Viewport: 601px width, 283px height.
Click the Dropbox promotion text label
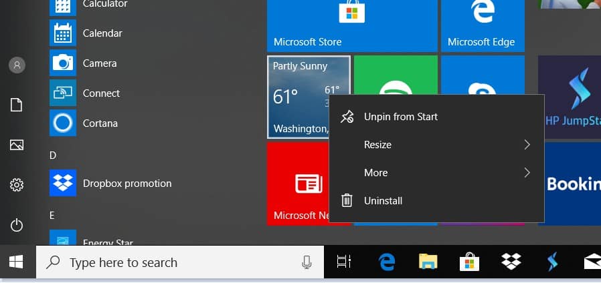127,183
